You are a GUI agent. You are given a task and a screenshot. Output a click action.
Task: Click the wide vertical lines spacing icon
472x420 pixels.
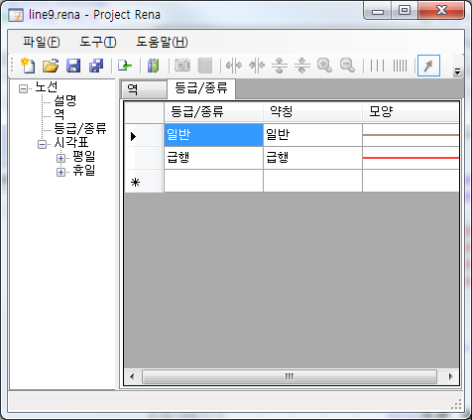click(377, 66)
